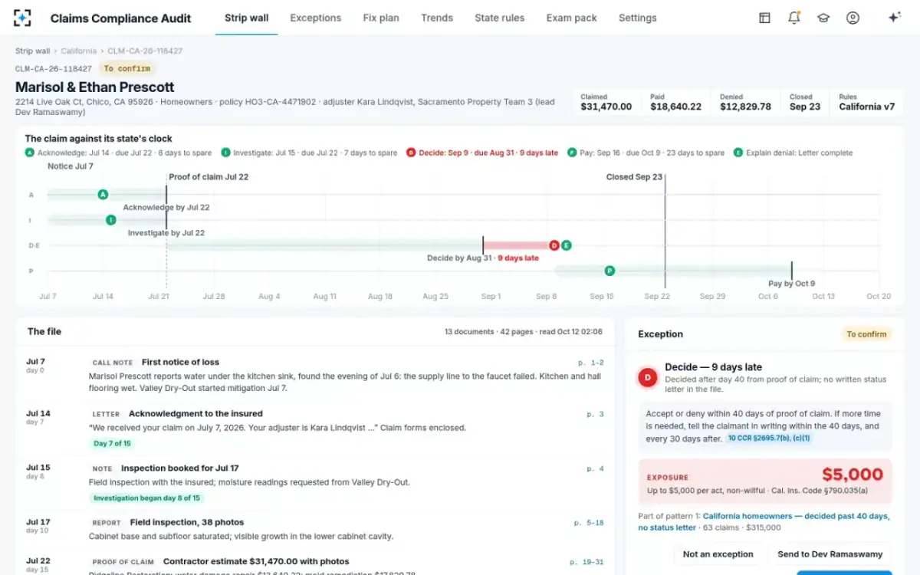Select the red D exception badge icon
This screenshot has height=575, width=920.
click(x=648, y=377)
